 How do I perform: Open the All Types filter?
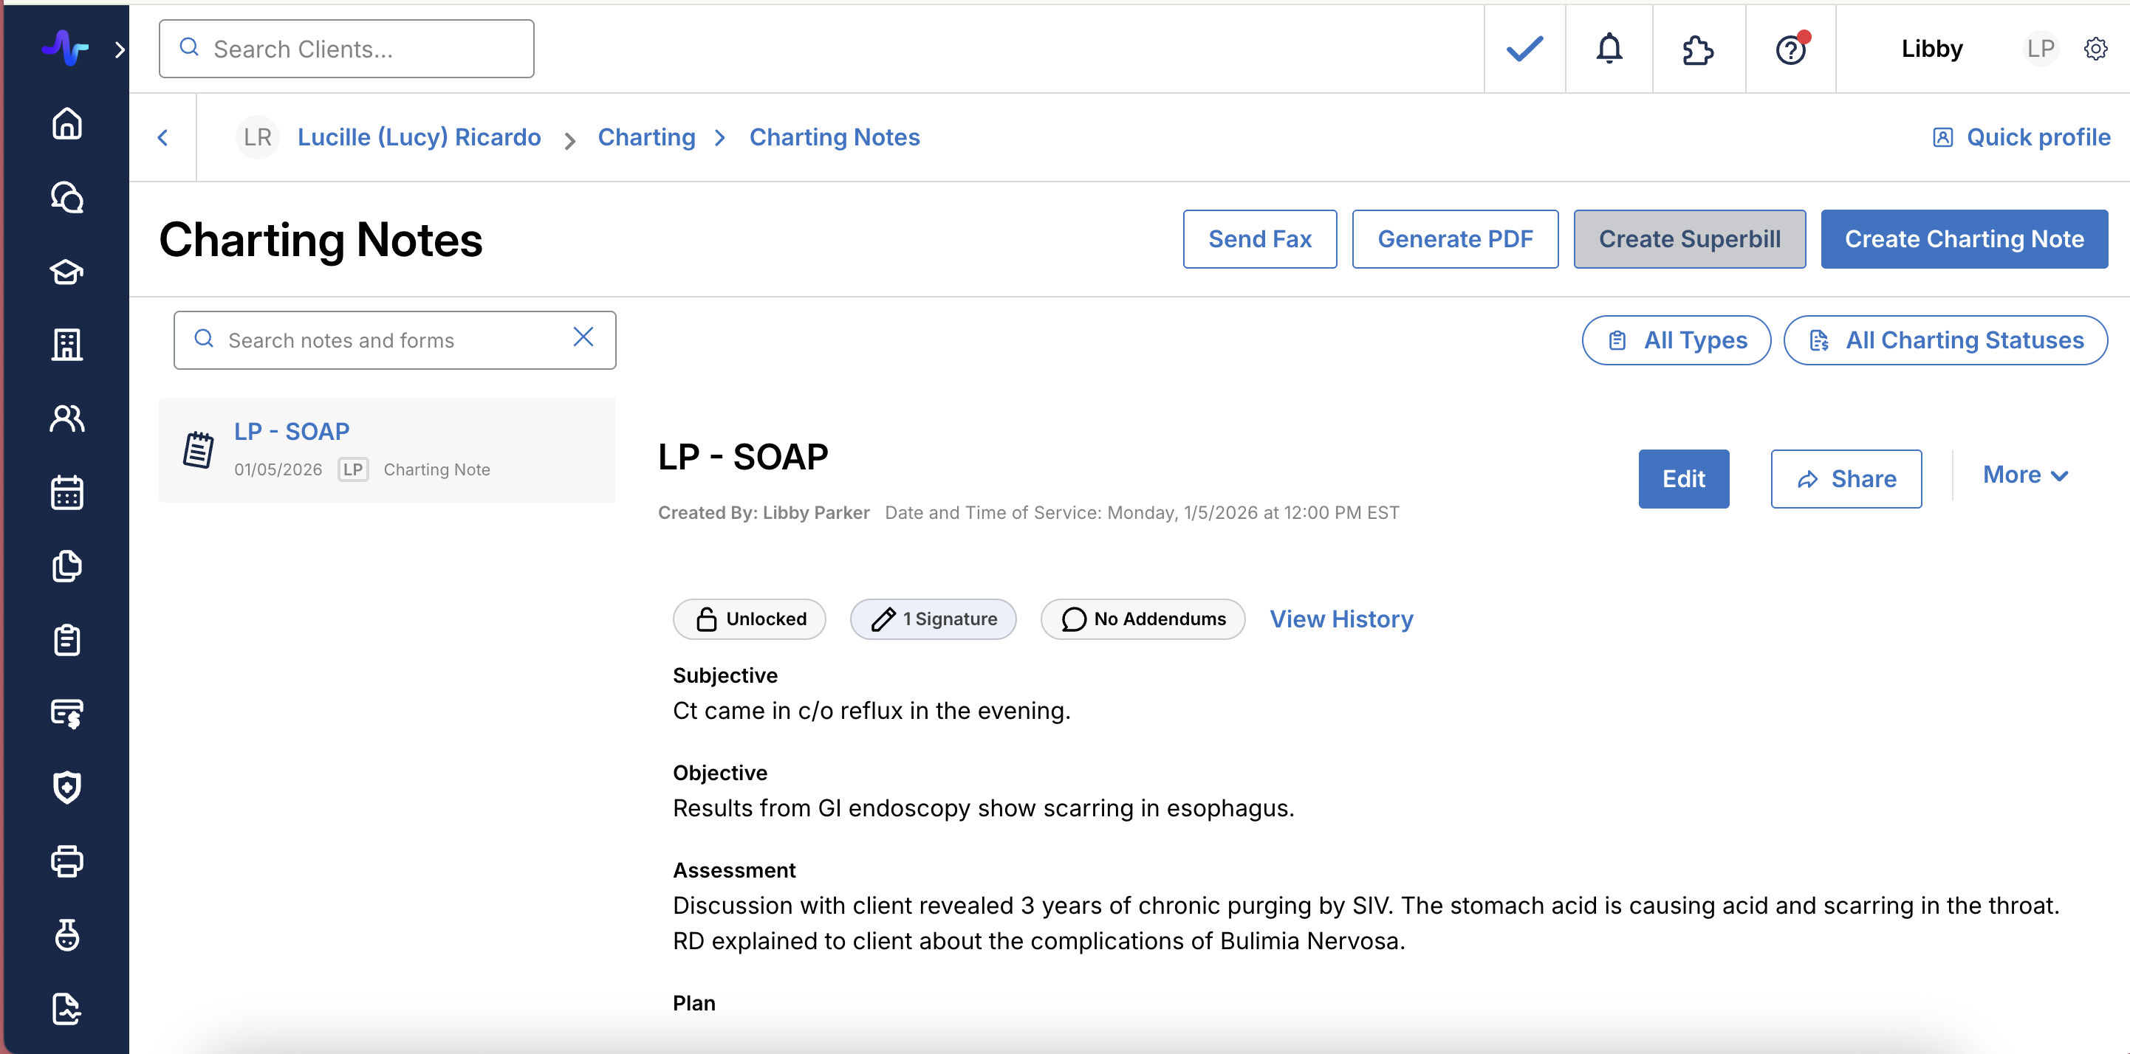1675,340
